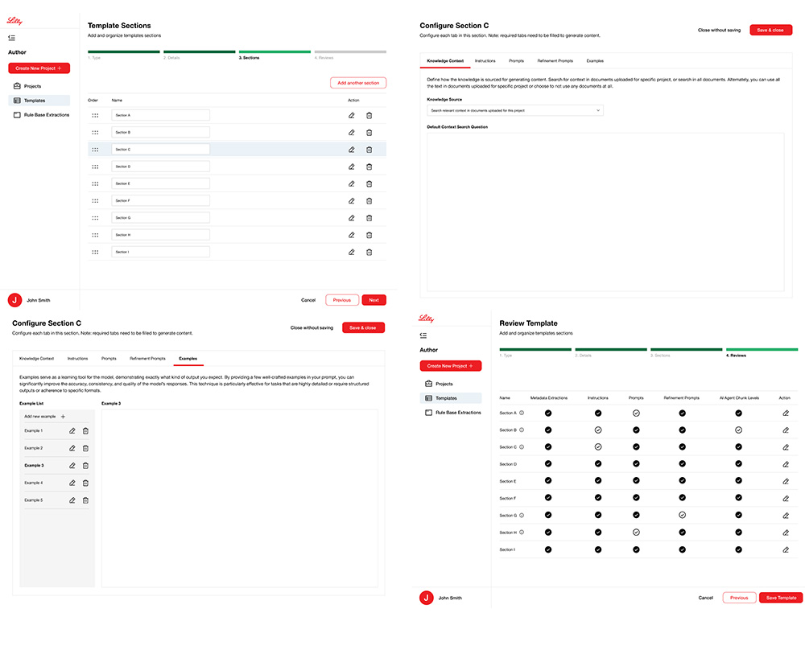Image resolution: width=805 pixels, height=658 pixels.
Task: Click the edit pencil for Section A in Template Sections
Action: pos(351,115)
